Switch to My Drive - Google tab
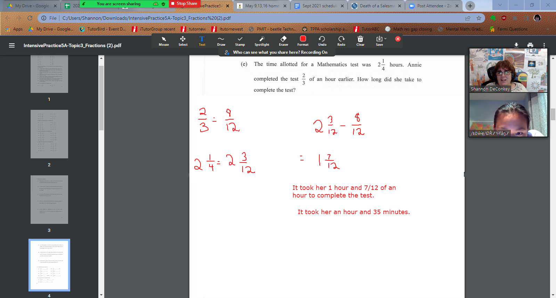 32,6
